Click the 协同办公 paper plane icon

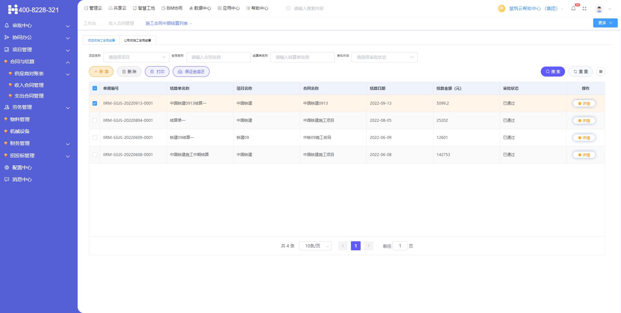coord(6,37)
